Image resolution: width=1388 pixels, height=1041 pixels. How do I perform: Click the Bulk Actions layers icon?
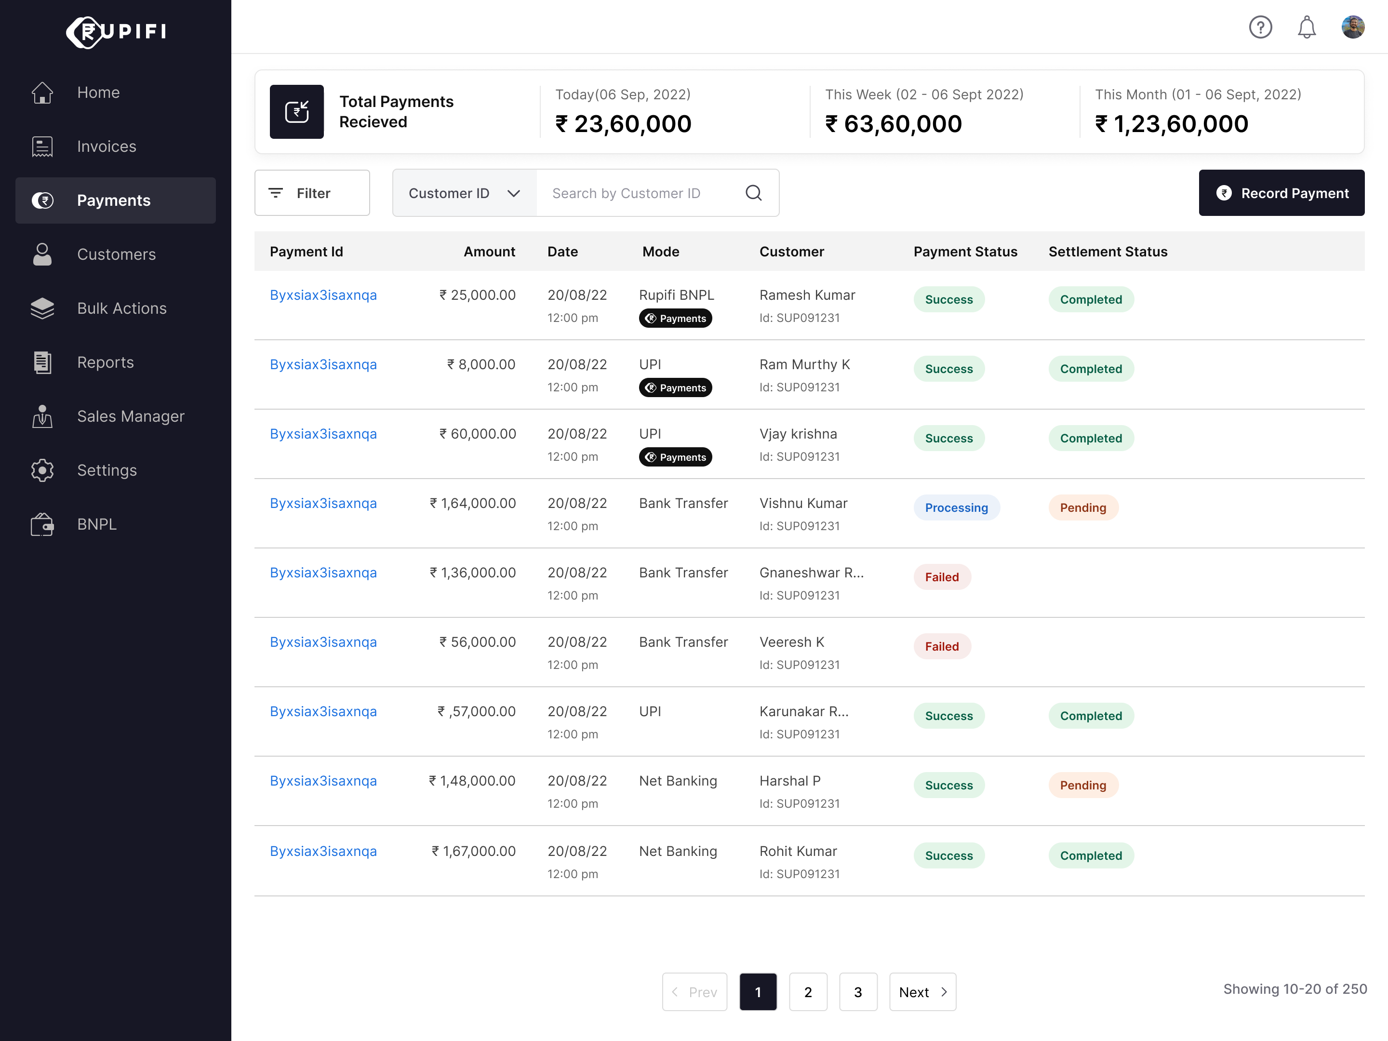pos(42,308)
